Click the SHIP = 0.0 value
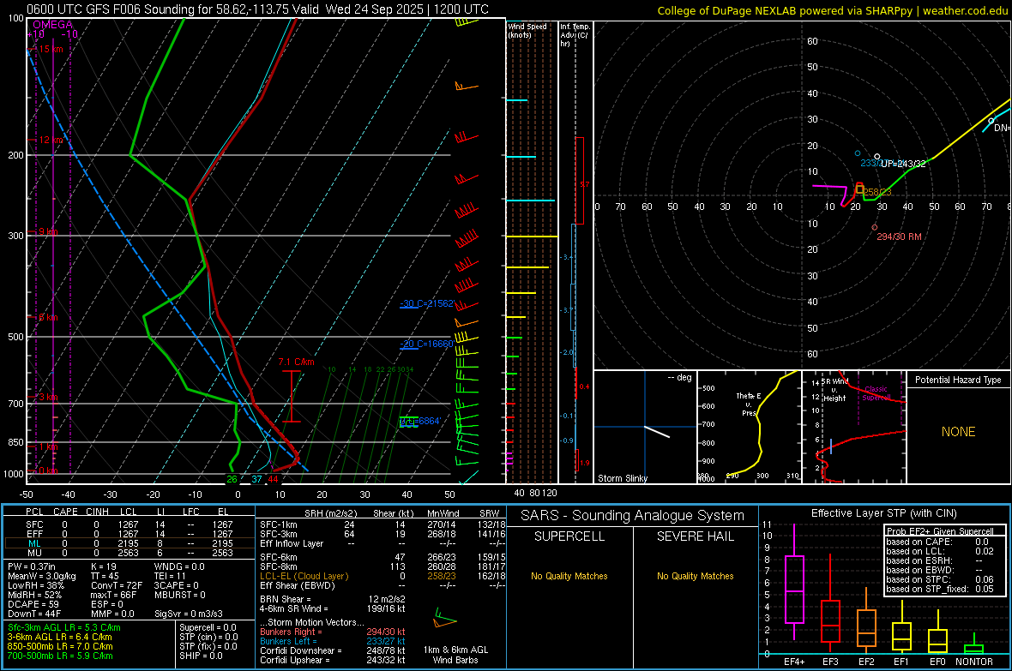The image size is (1012, 671). [x=201, y=656]
